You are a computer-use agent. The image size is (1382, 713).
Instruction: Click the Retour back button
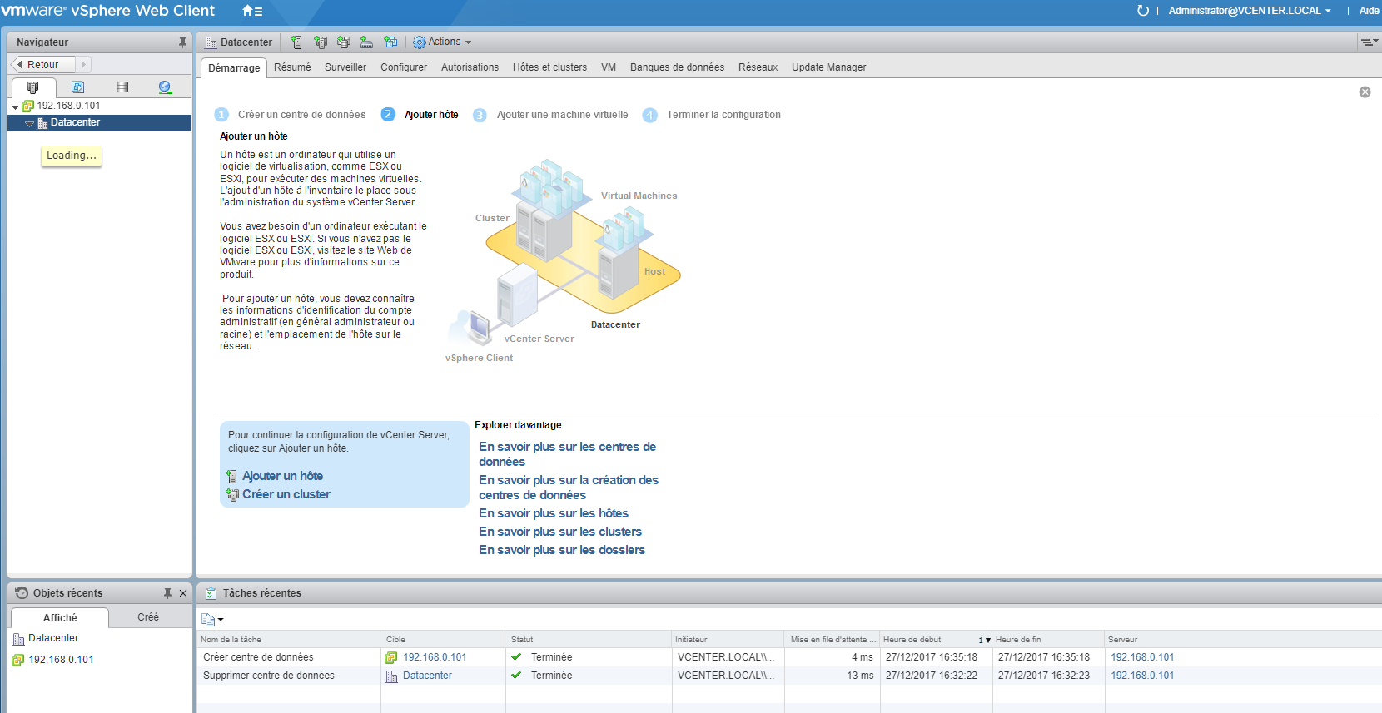click(42, 64)
